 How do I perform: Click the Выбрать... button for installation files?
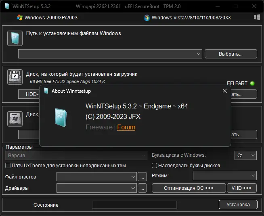point(231,54)
